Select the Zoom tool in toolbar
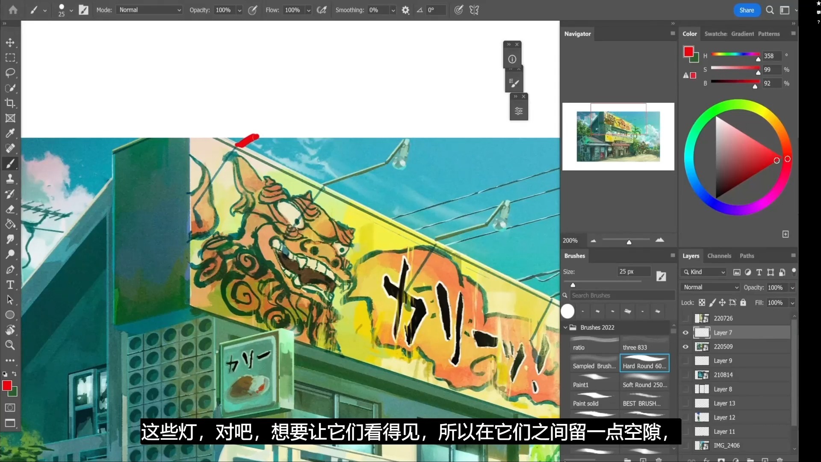The image size is (821, 462). click(10, 345)
